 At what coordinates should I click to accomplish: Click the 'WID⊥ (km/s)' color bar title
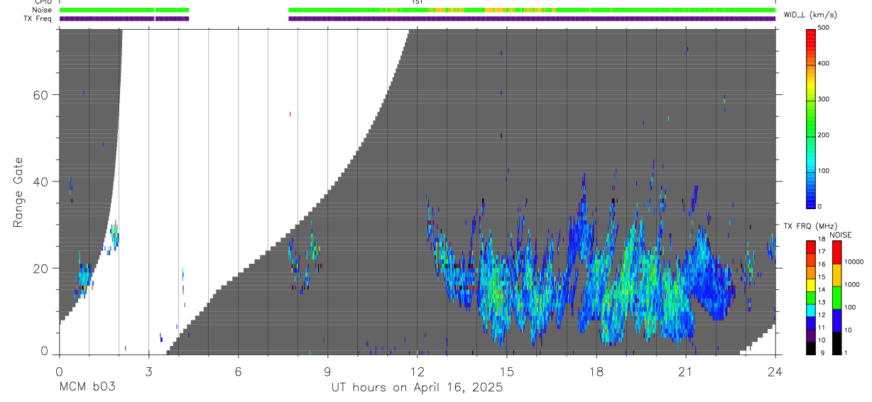click(x=810, y=15)
